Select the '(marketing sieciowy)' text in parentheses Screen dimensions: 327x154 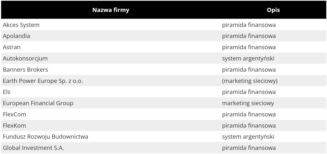(250, 81)
